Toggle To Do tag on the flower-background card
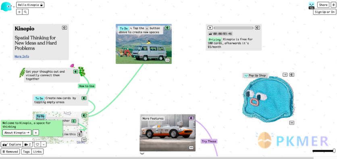337x159 pixels. 40,116
